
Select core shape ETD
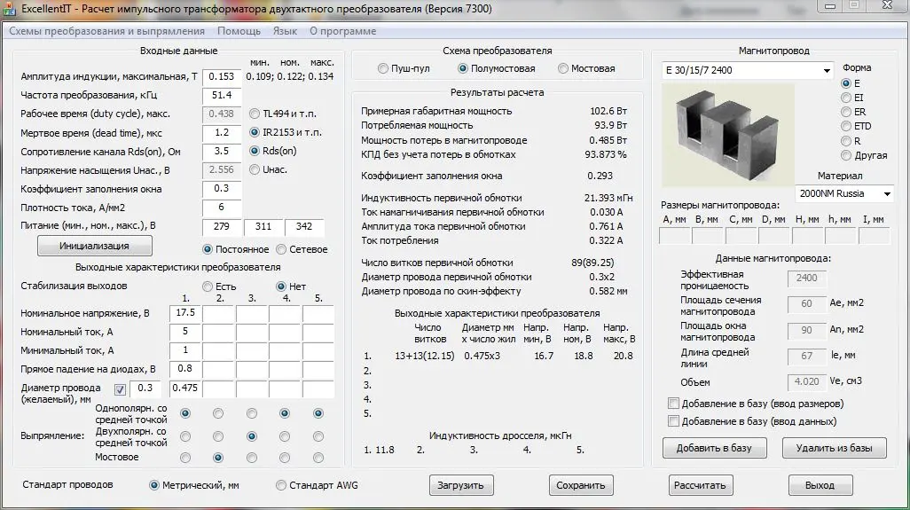pyautogui.click(x=856, y=126)
